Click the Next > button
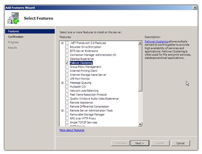The width and height of the screenshot is (202, 154). pos(140,143)
